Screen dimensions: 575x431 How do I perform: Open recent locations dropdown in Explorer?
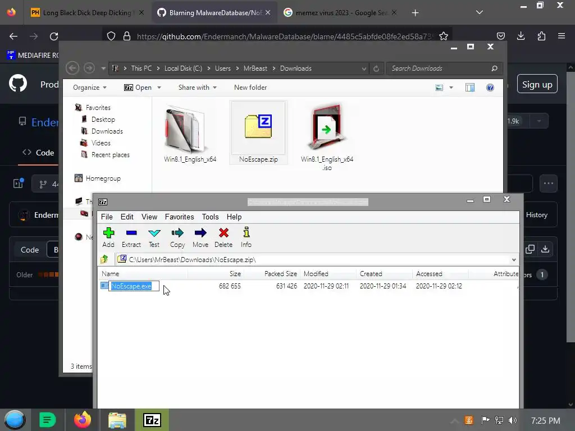click(x=103, y=68)
